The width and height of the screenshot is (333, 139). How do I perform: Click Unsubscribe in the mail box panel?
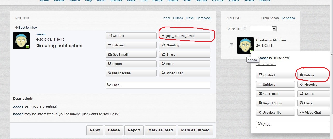(131, 73)
